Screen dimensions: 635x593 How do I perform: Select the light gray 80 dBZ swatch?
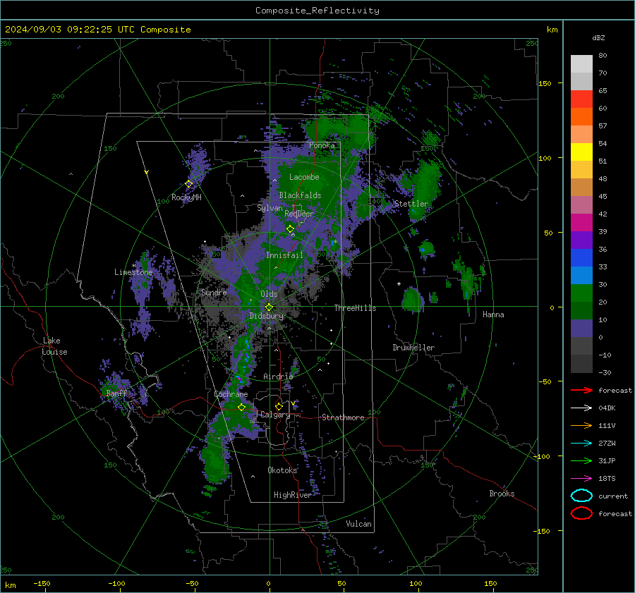tap(581, 63)
